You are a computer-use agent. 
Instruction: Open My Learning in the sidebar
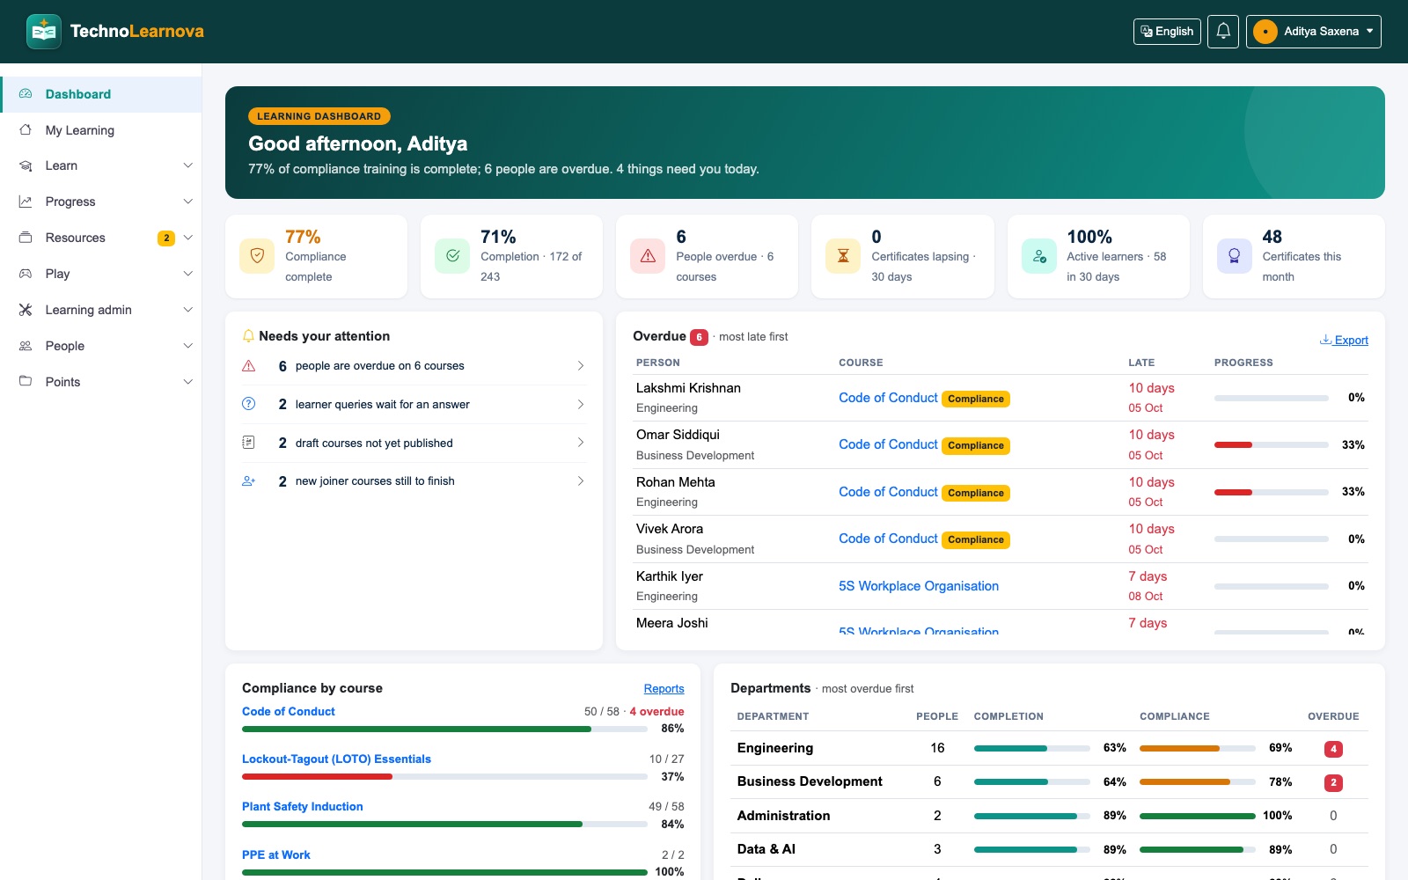pos(101,130)
